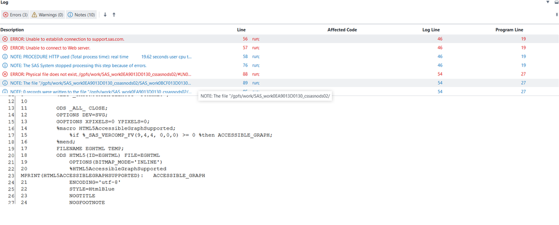Select 'NOTE: The SAS System stopped processing' message
559x225 pixels.
[78, 65]
